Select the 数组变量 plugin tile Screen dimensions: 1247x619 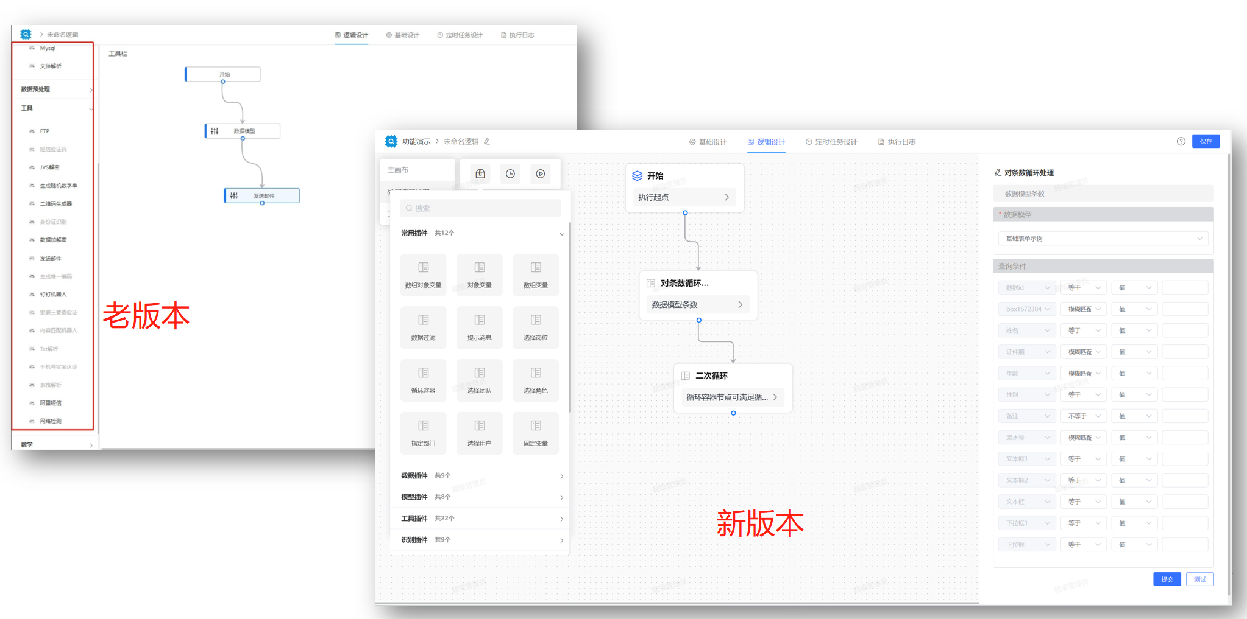[x=536, y=275]
